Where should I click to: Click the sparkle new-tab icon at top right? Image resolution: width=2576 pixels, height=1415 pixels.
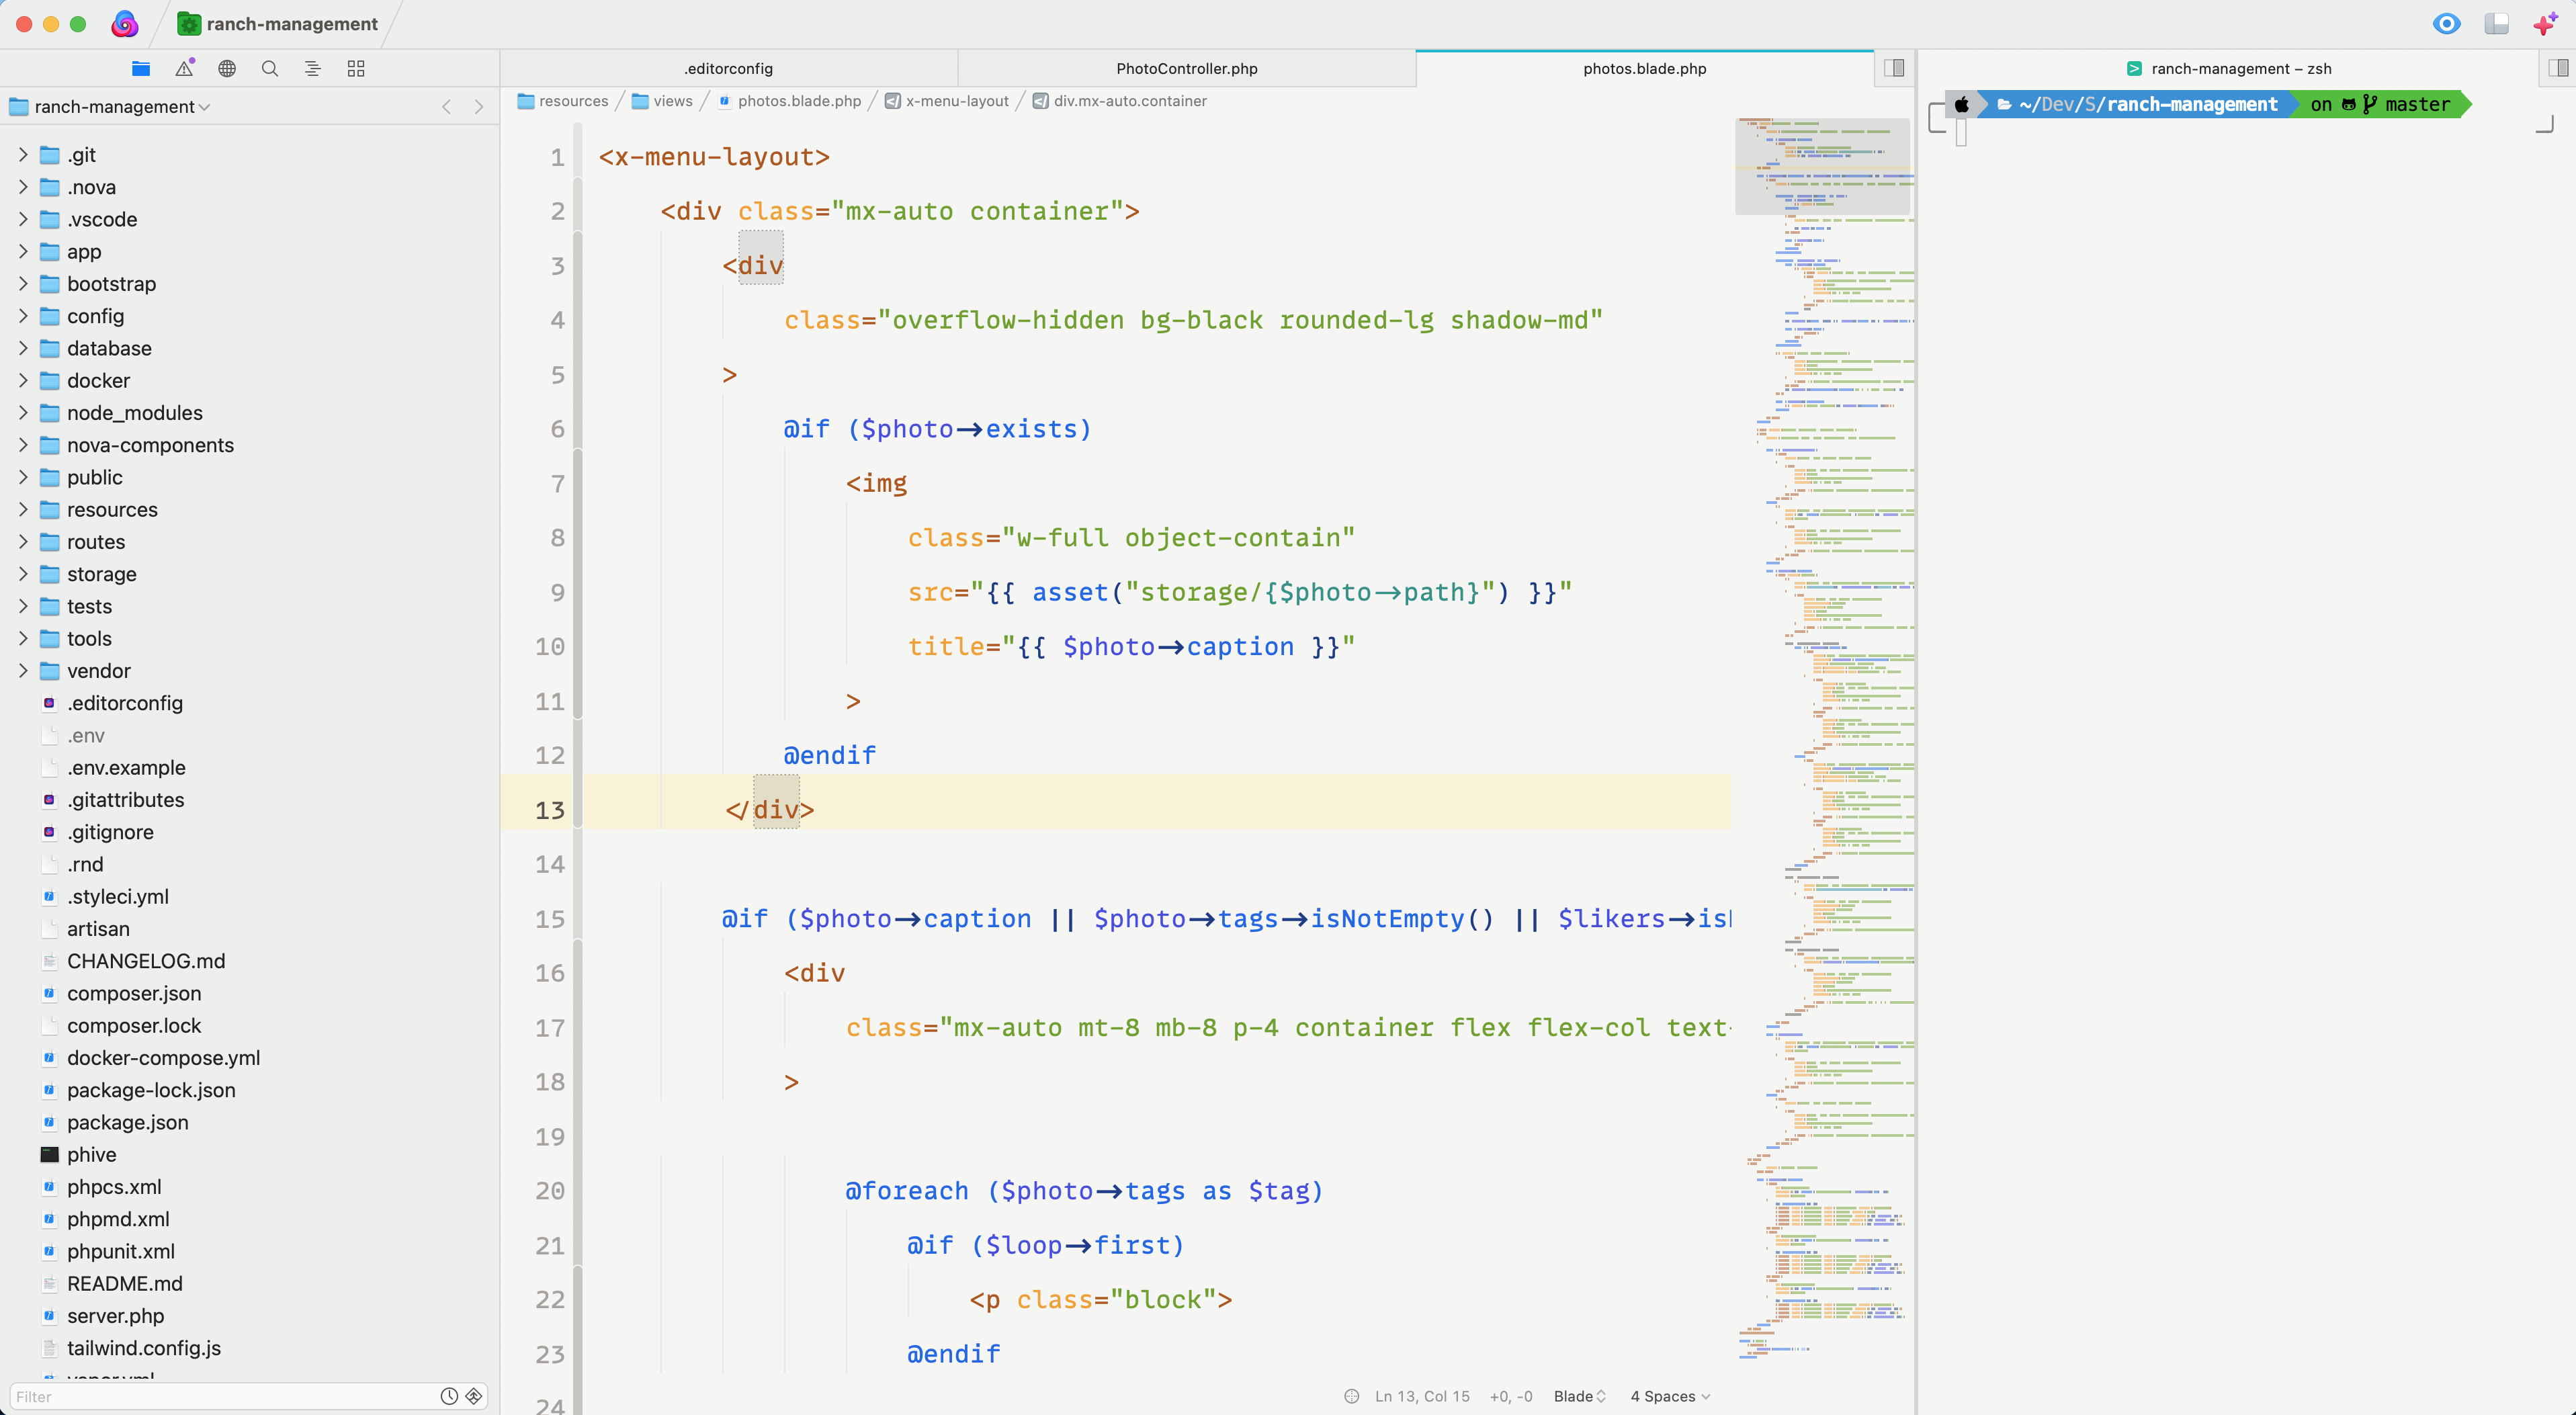[2545, 24]
